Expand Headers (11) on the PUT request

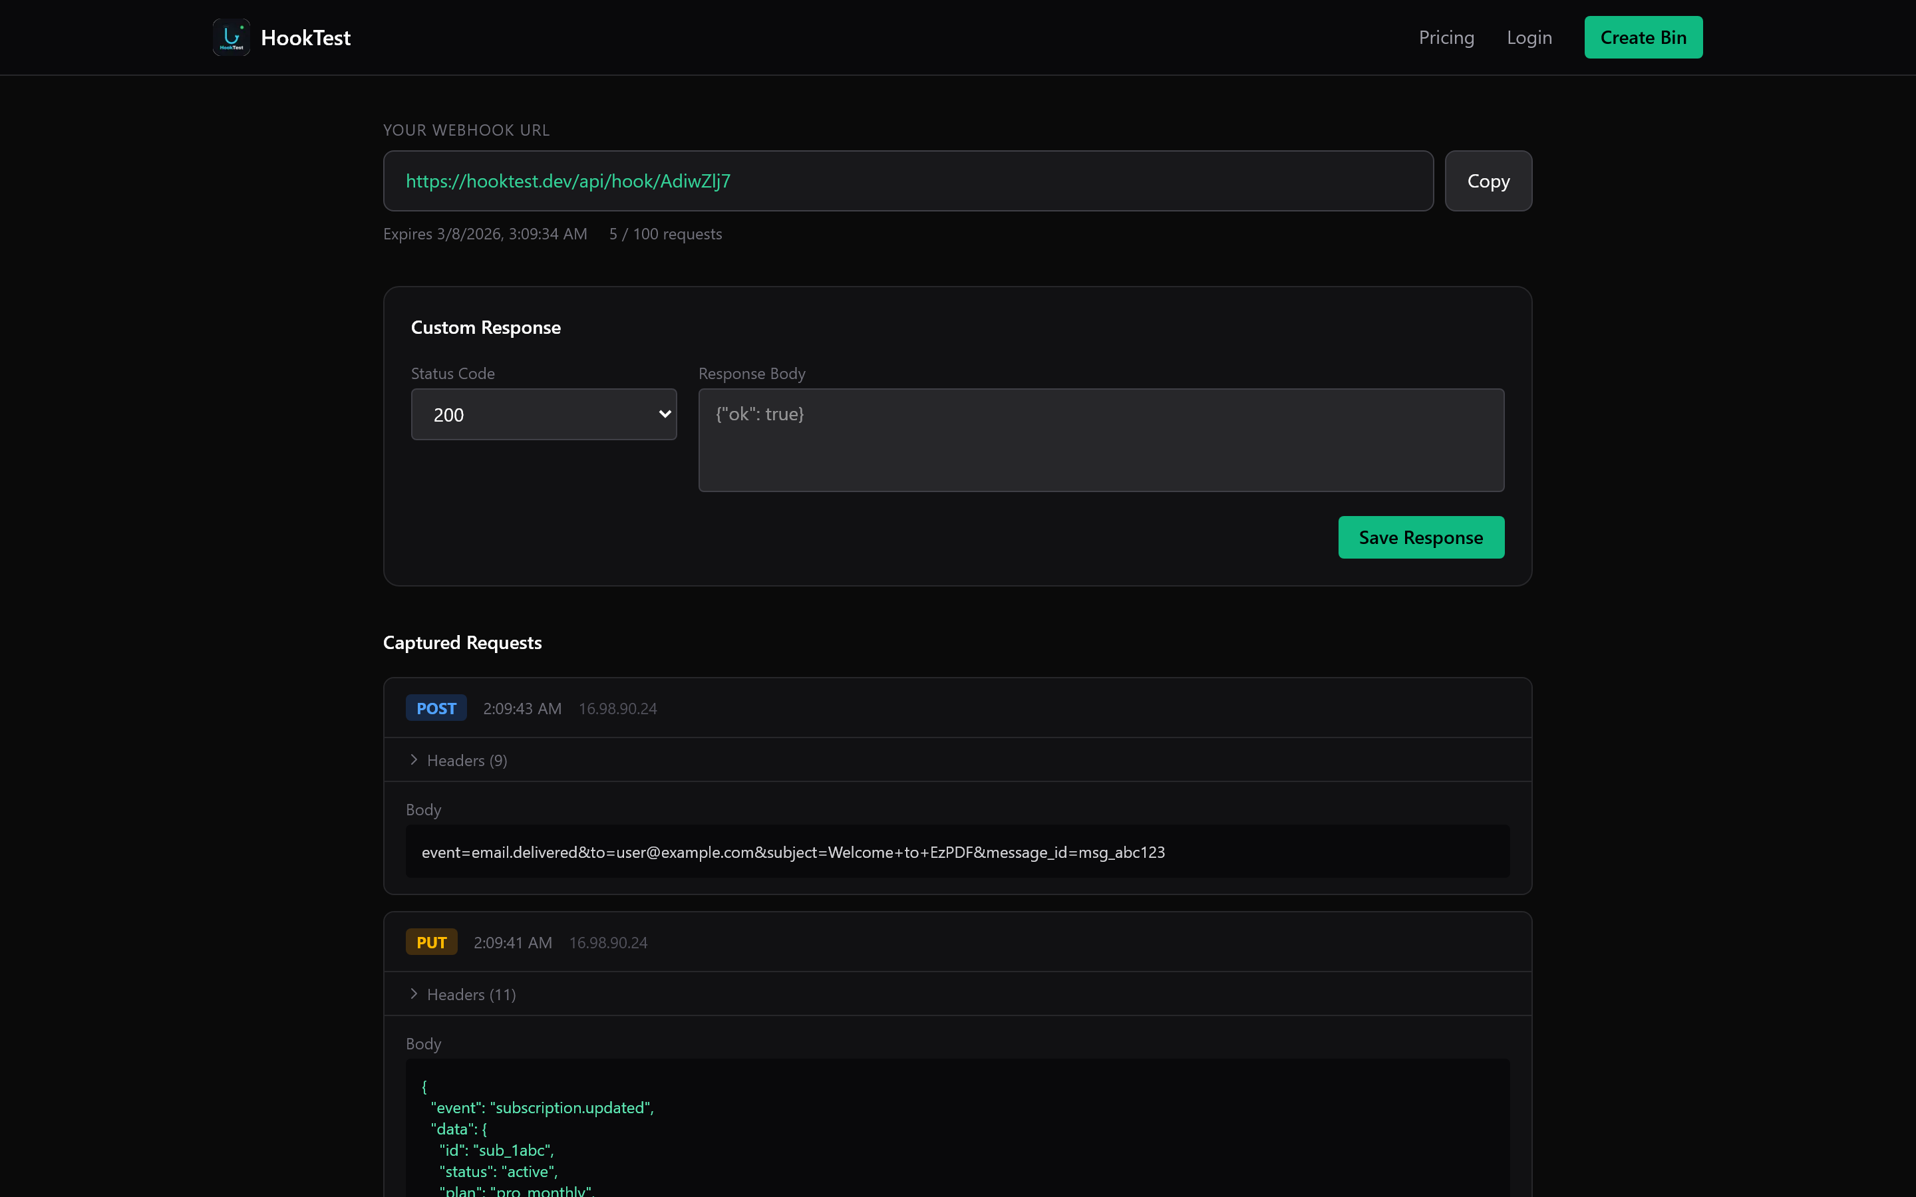click(x=471, y=994)
